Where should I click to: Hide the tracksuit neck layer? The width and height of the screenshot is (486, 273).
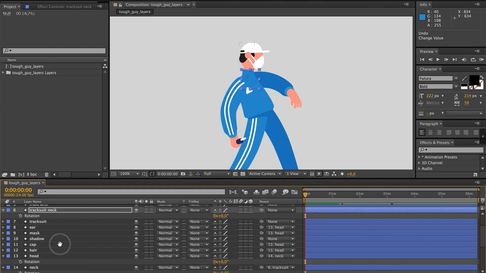click(136, 210)
